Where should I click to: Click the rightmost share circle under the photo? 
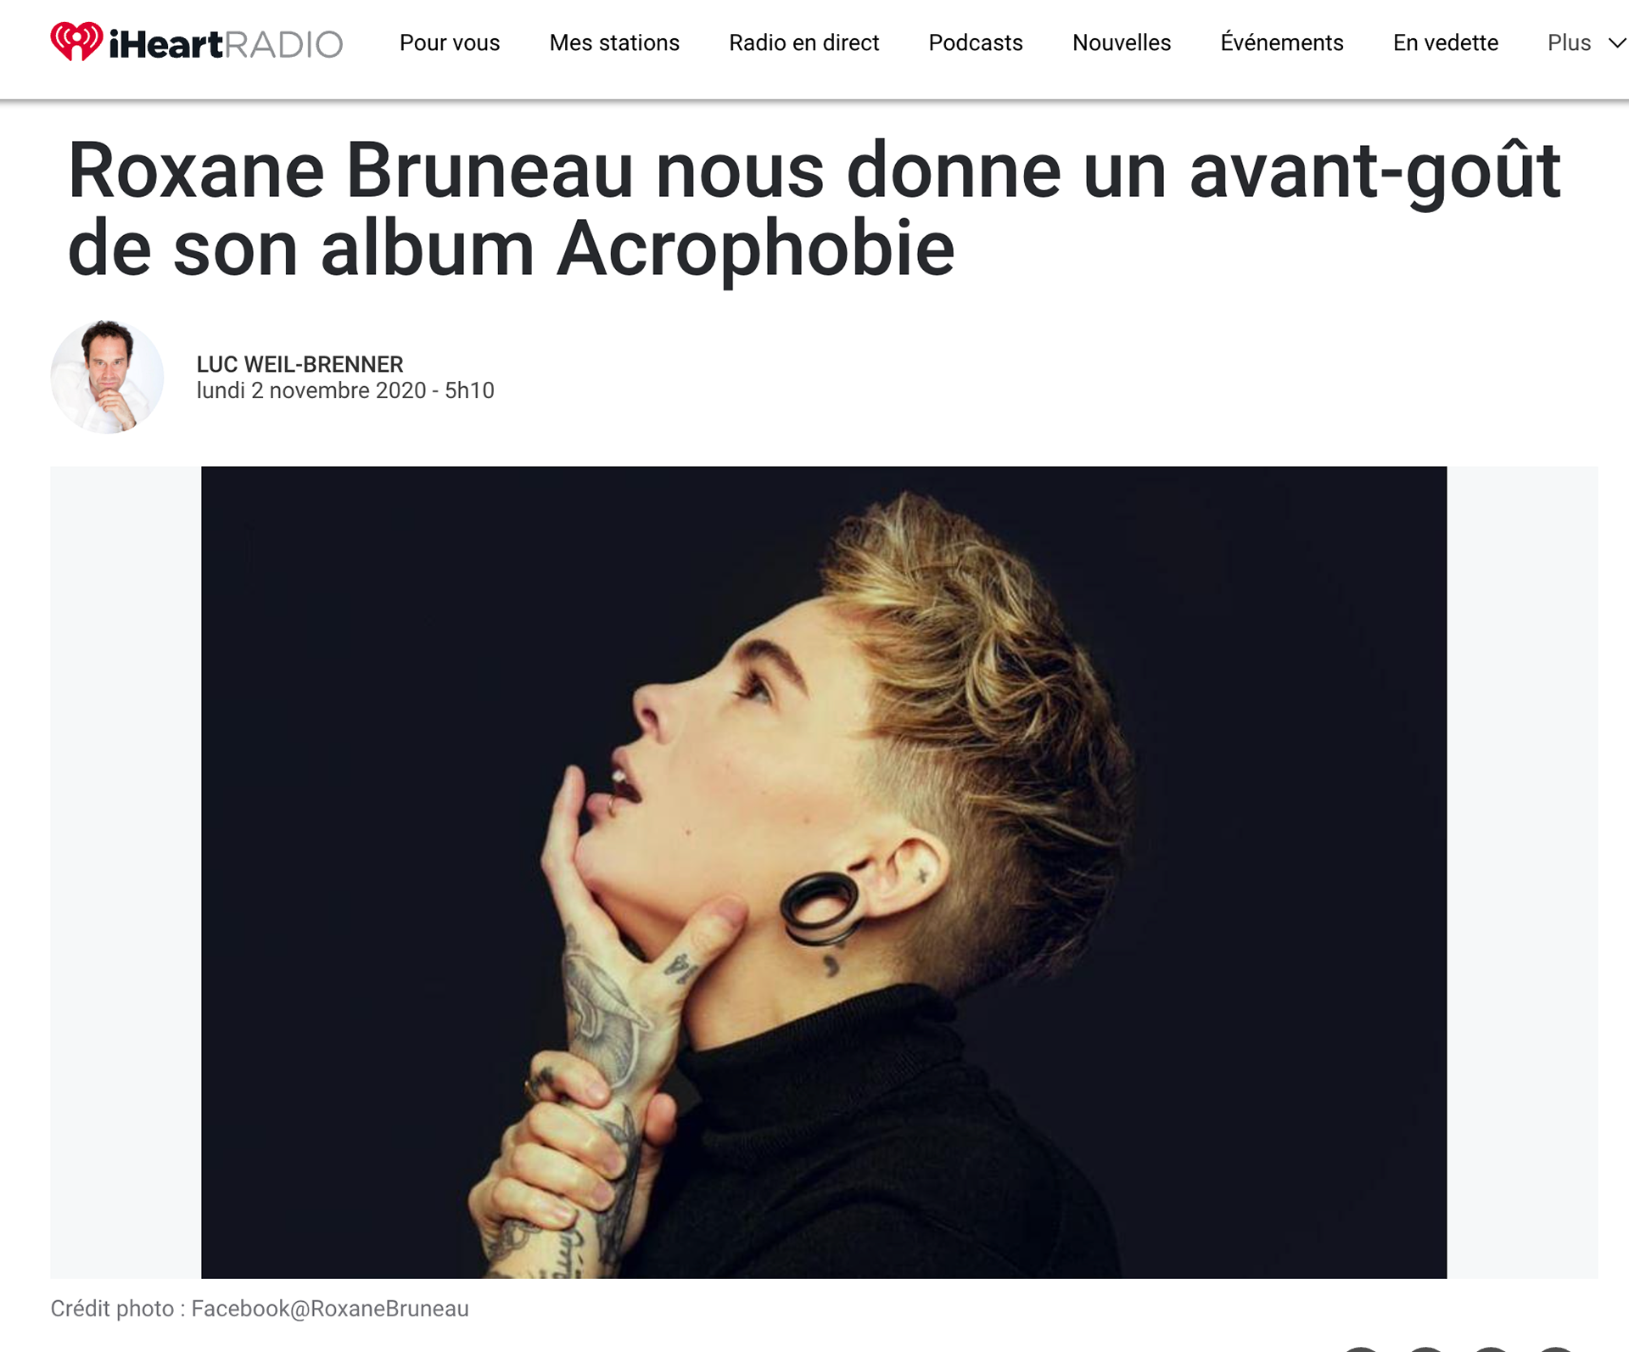(1556, 1349)
